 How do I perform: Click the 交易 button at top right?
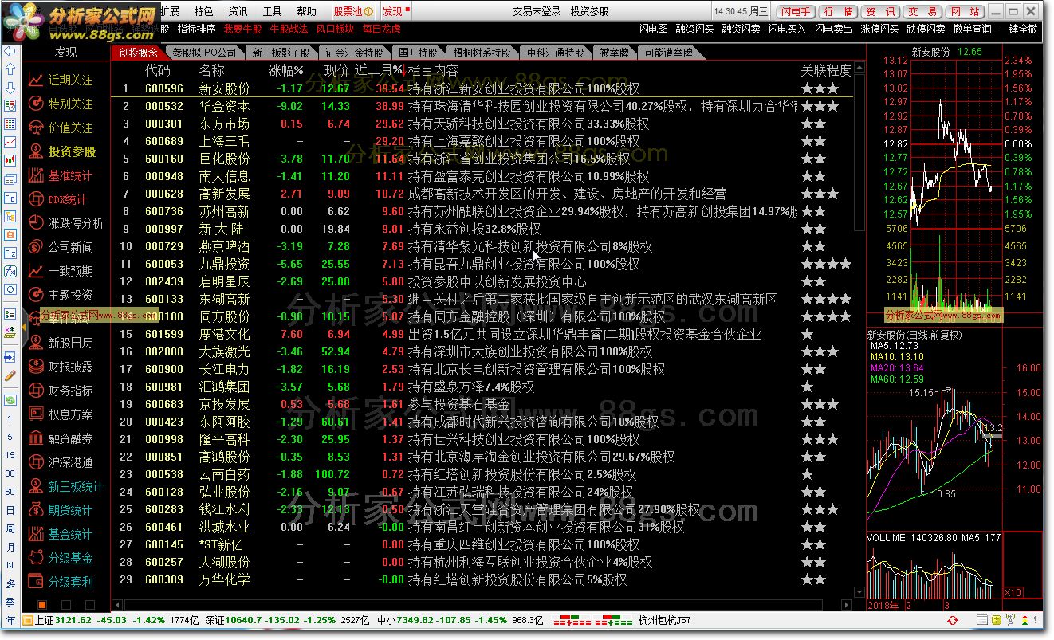point(923,11)
